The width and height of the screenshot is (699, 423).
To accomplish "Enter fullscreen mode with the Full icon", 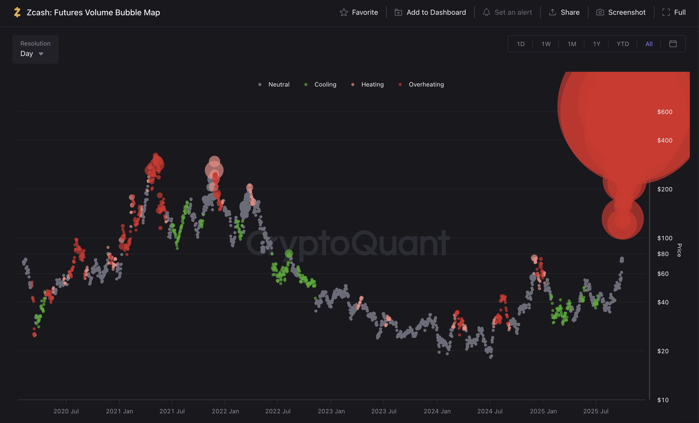I will point(666,12).
